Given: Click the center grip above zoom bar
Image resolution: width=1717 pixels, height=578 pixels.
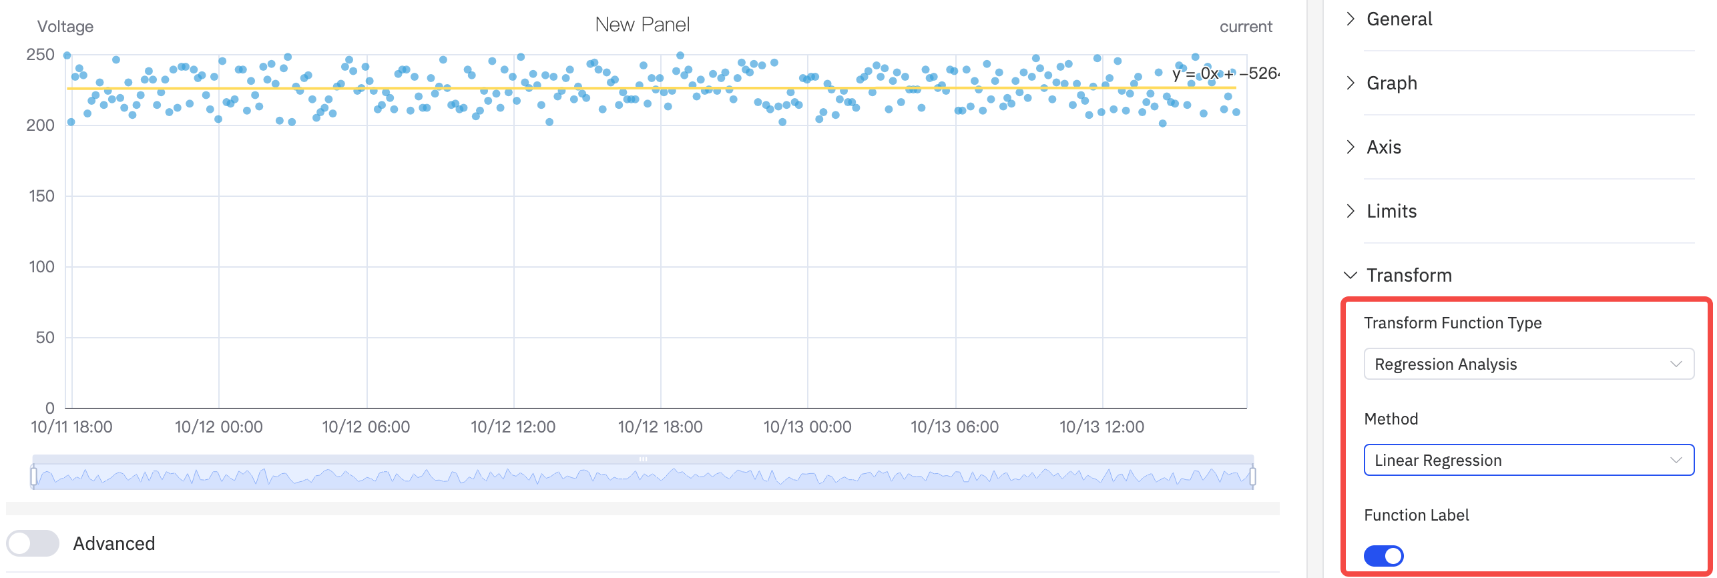Looking at the screenshot, I should coord(643,459).
